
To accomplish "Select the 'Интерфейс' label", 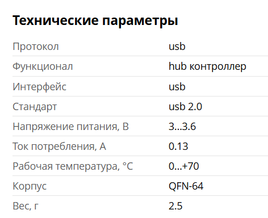I will point(39,87).
